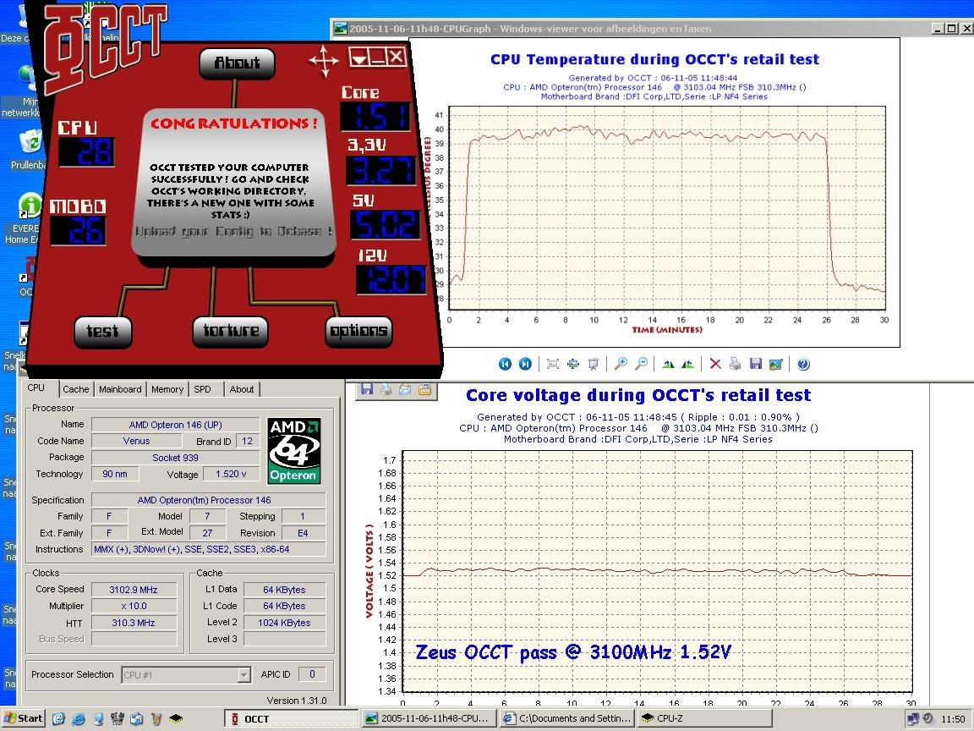
Task: Launch CPU-Z chip icon from quick launch bar
Action: (x=177, y=718)
